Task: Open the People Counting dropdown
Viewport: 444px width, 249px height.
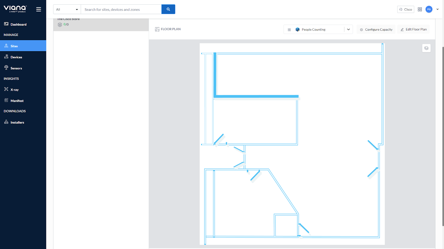Action: tap(348, 30)
